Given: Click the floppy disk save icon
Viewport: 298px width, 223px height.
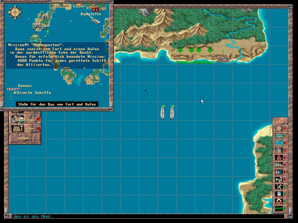Looking at the screenshot, I should pos(279,194).
